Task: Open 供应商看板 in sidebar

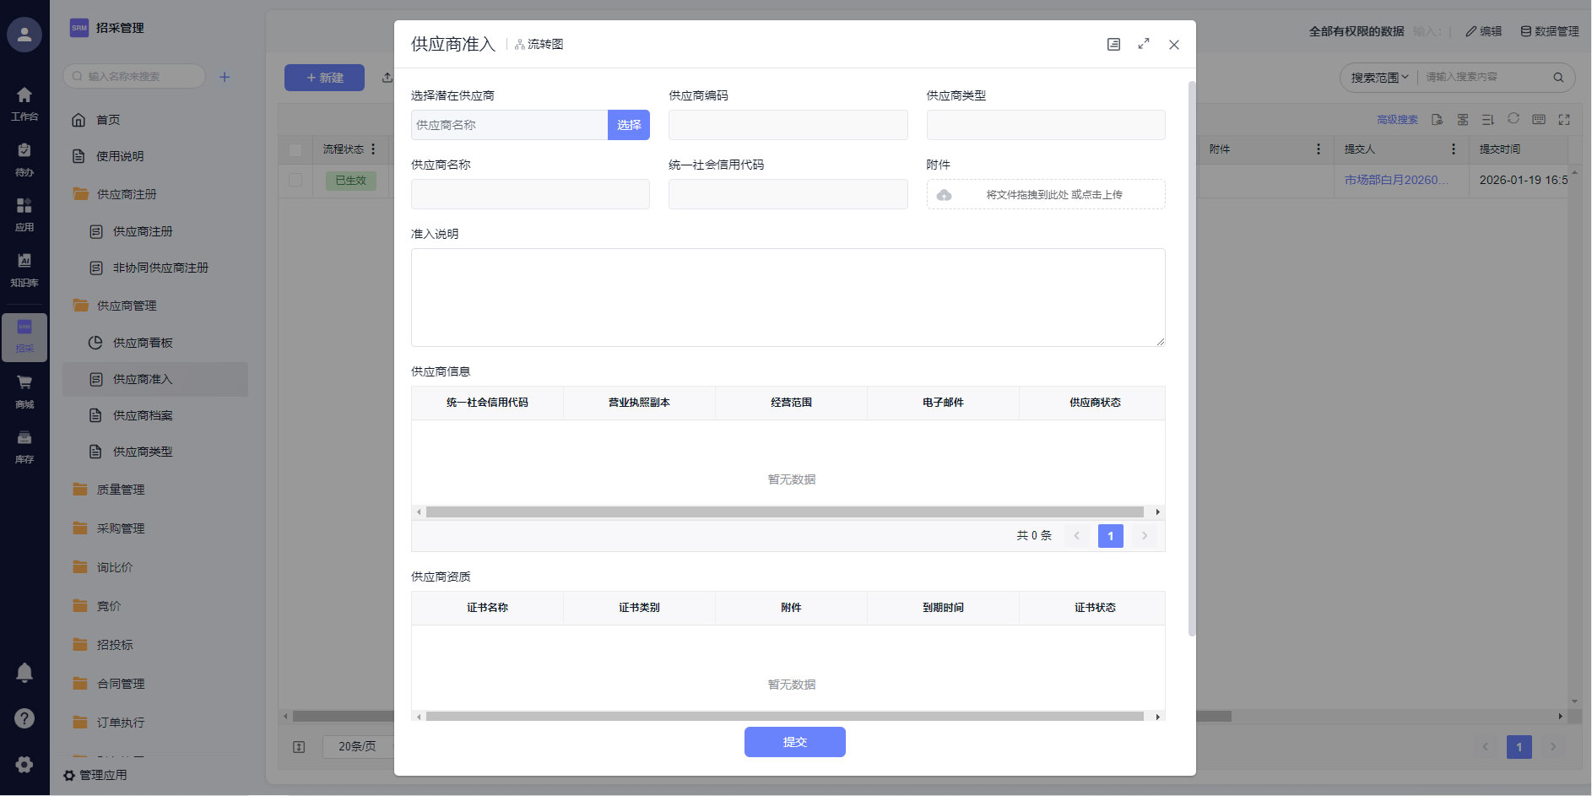Action: pos(143,343)
